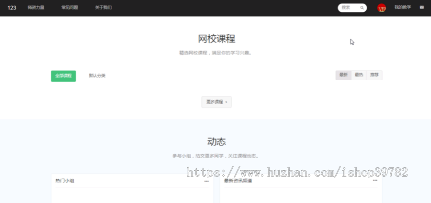Click the 网校课程 heading

click(216, 39)
